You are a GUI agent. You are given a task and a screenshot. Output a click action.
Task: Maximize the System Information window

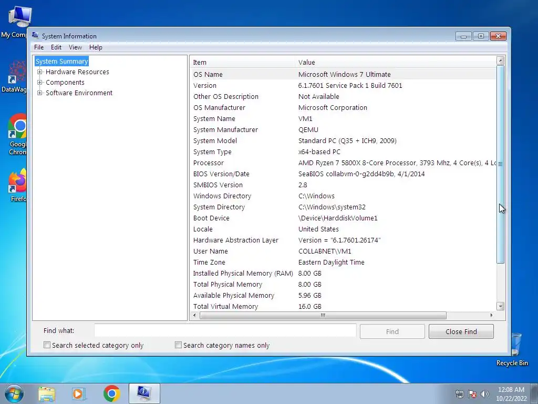point(481,36)
